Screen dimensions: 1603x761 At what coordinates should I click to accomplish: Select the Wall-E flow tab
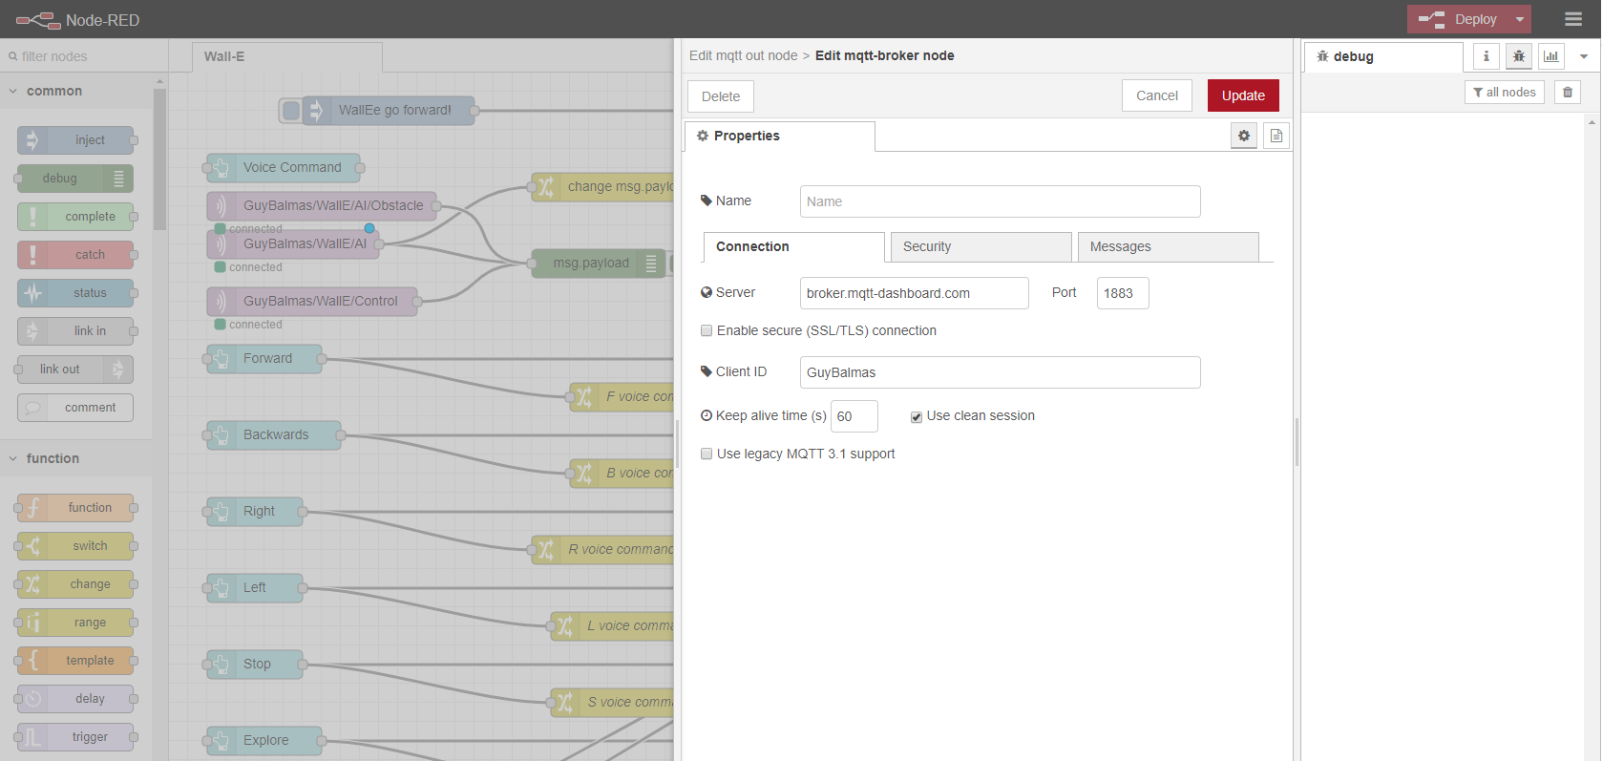286,56
